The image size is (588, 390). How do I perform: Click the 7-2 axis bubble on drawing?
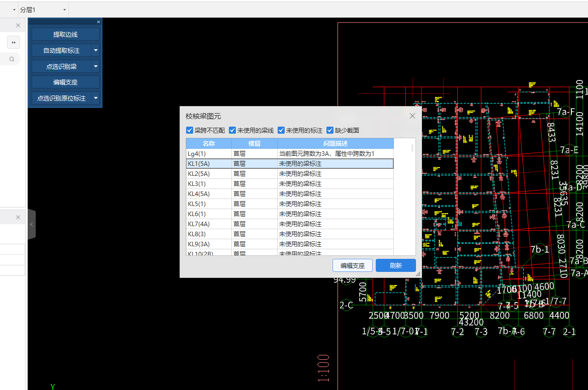point(457,332)
